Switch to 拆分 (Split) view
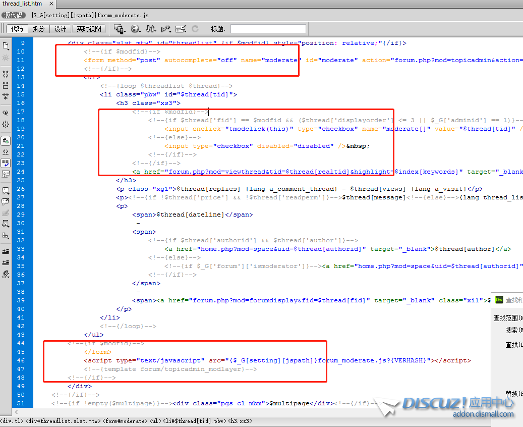Image resolution: width=523 pixels, height=427 pixels. click(x=38, y=29)
